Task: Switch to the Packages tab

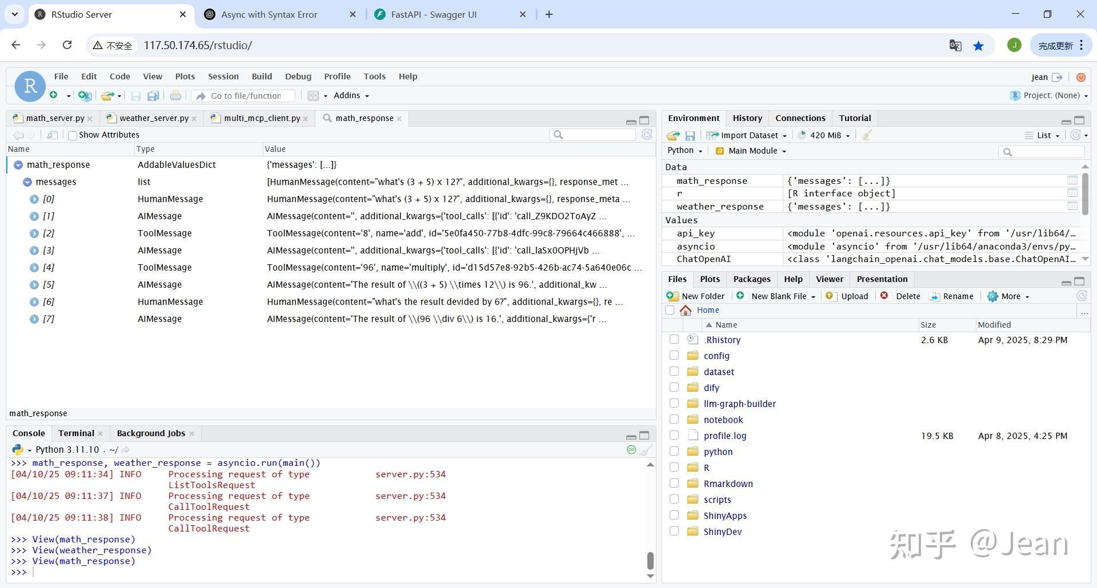Action: (751, 279)
